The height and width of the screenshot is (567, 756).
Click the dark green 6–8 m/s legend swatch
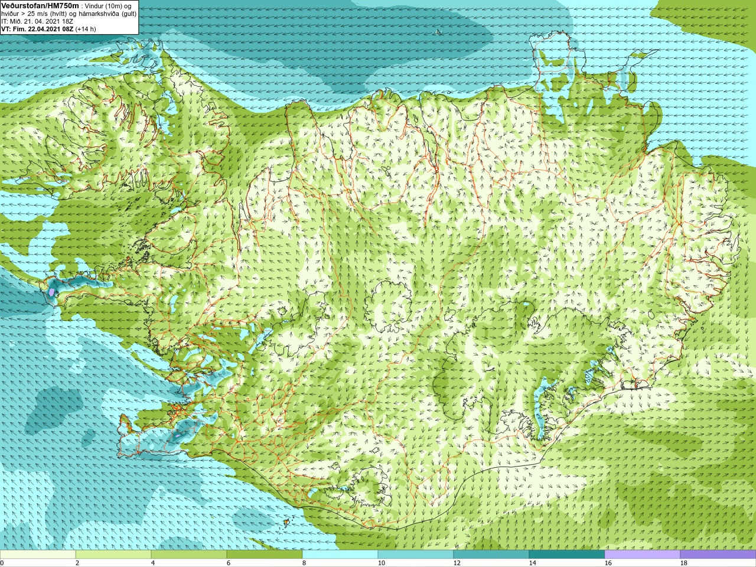[265, 555]
